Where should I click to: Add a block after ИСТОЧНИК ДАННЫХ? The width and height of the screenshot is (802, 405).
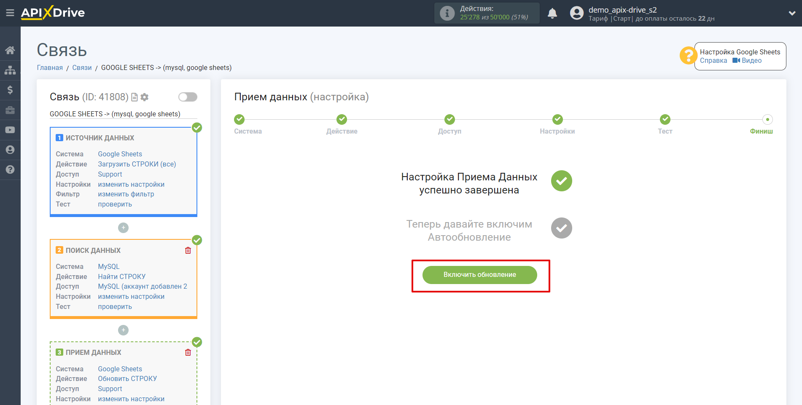point(123,228)
